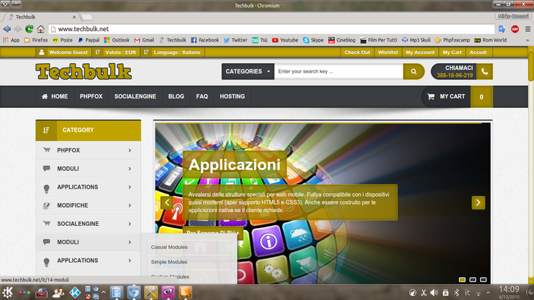This screenshot has height=300, width=534.
Task: Expand the MODIFICHE category chevron
Action: 130,206
